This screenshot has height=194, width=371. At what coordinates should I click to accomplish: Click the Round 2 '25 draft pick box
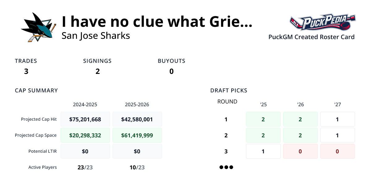(263, 135)
